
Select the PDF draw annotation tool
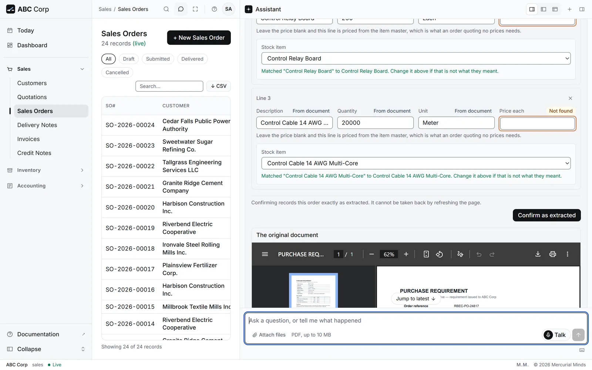tap(460, 254)
